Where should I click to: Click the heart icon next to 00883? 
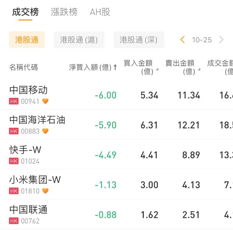45,131
